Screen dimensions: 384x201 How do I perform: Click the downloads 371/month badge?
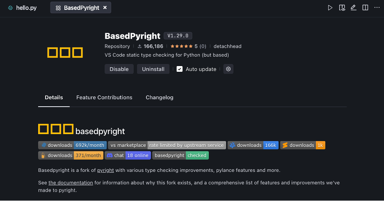(71, 155)
